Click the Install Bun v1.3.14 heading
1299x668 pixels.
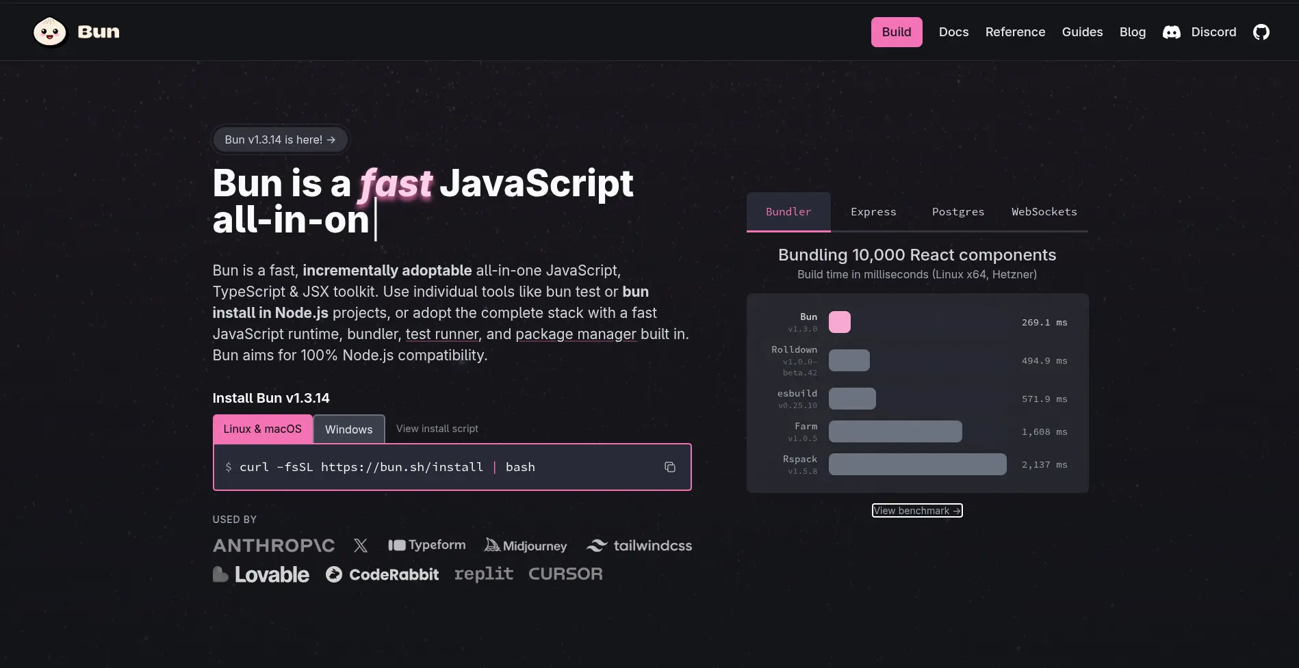pyautogui.click(x=271, y=398)
